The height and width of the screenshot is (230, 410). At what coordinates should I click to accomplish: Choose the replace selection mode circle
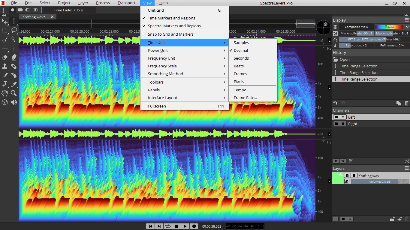click(x=13, y=10)
